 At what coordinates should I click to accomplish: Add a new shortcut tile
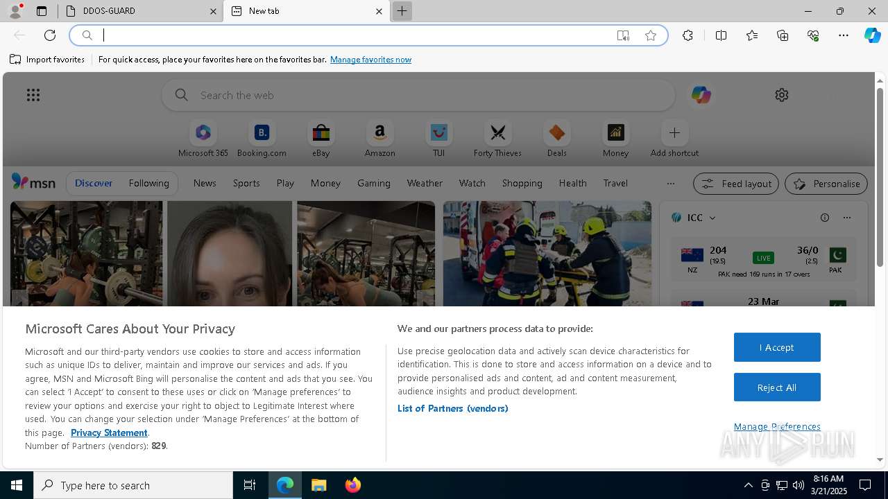[x=674, y=139]
